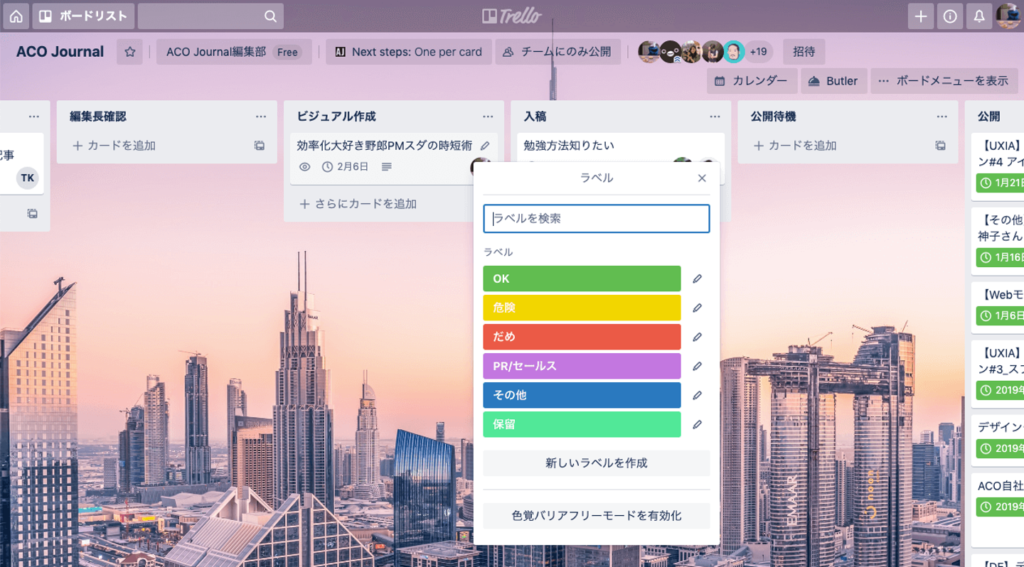Viewport: 1024px width, 567px height.
Task: Show the +19 additional members
Action: pos(758,52)
